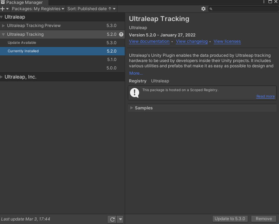Click the add package plus icon
Screen dimensions: 279x224
point(3,9)
